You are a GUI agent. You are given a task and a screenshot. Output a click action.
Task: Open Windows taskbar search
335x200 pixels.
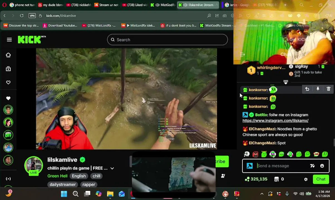coord(75,194)
